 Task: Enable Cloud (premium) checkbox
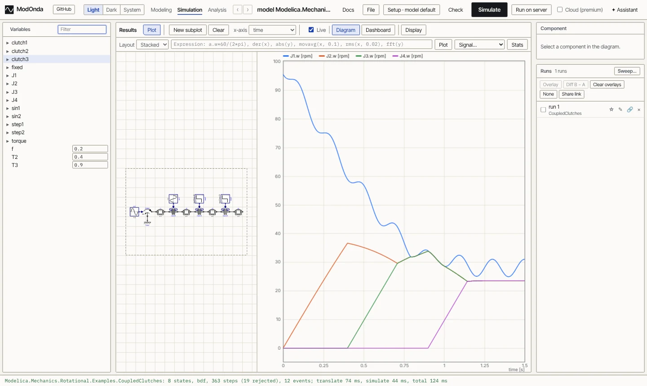pyautogui.click(x=560, y=9)
